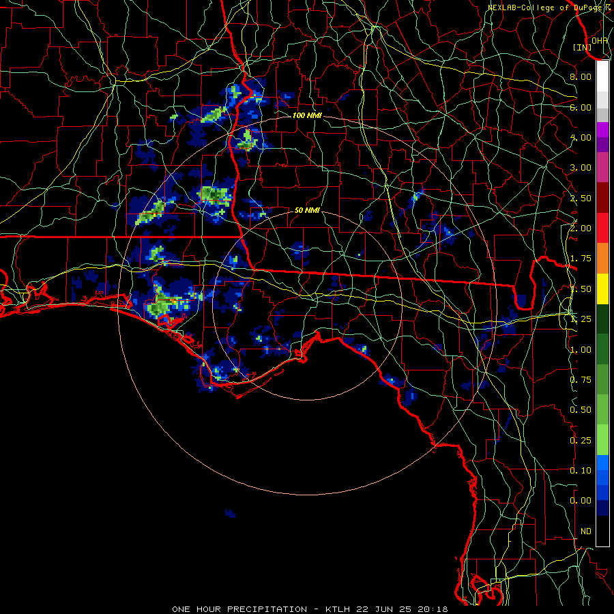Click the 2.50 legend value
Viewport: 614px width, 614px height.
coord(581,198)
